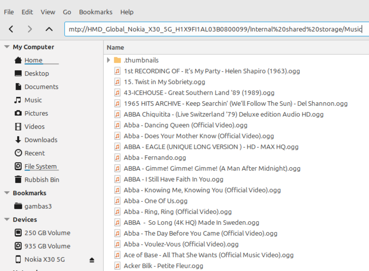Click the audio icon for 15. Twist in My Sobriety.ogg

pos(117,82)
